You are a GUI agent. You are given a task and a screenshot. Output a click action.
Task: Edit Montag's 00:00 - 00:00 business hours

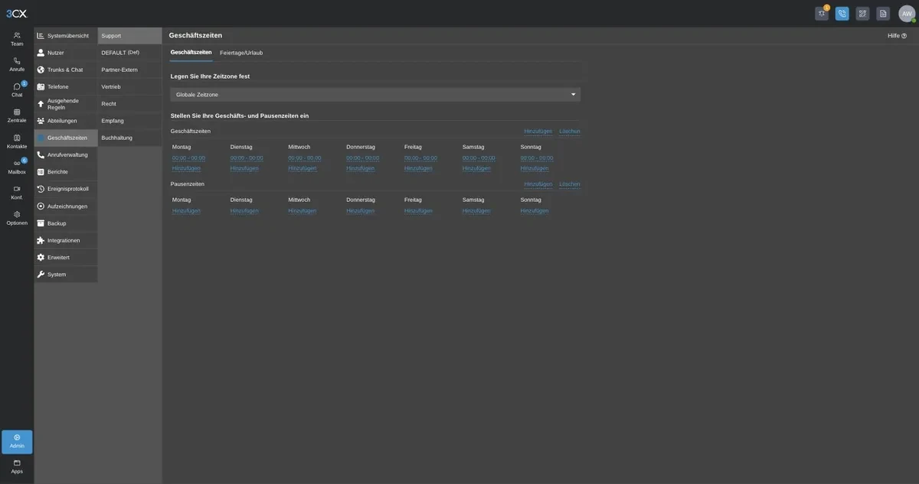pyautogui.click(x=188, y=158)
